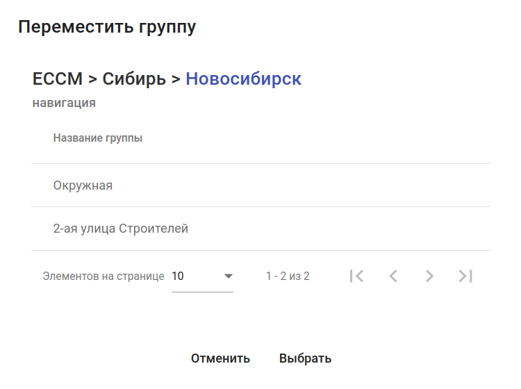This screenshot has height=389, width=521.
Task: Go to the first page of groups
Action: coord(356,276)
